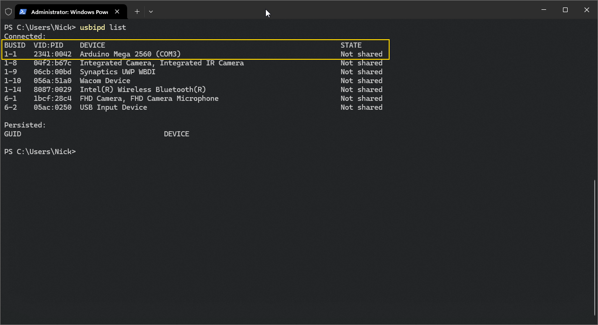Click the bottom PS C:\Users\Nick> prompt
Screen dimensions: 598x325
click(40, 152)
